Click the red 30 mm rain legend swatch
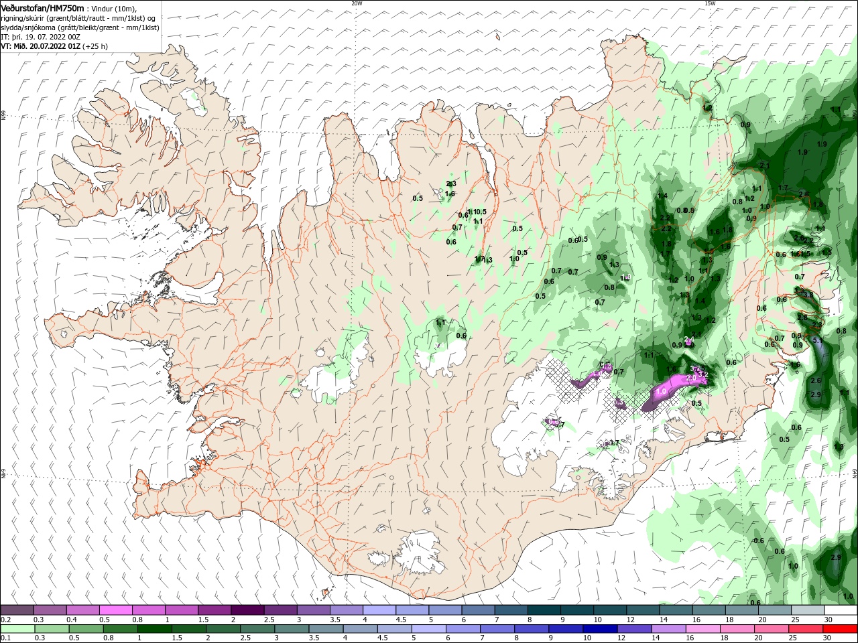 (841, 629)
